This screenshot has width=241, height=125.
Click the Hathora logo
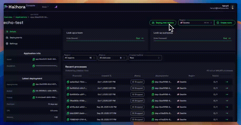coord(14,7)
